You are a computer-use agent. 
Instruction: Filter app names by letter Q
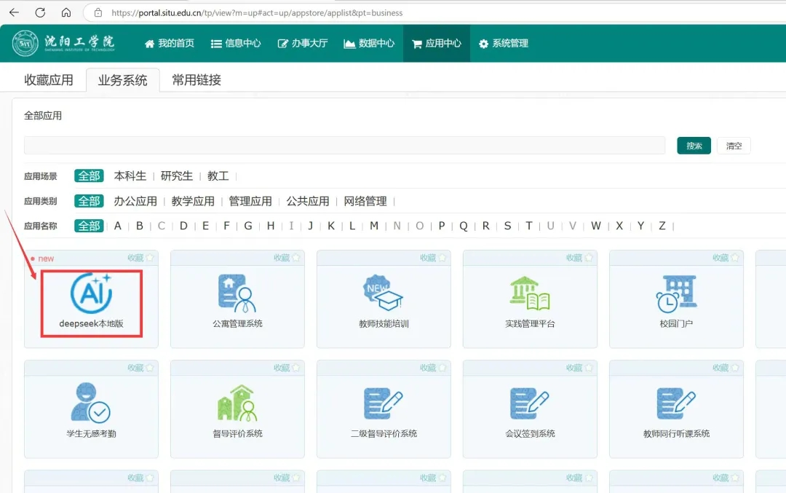464,226
